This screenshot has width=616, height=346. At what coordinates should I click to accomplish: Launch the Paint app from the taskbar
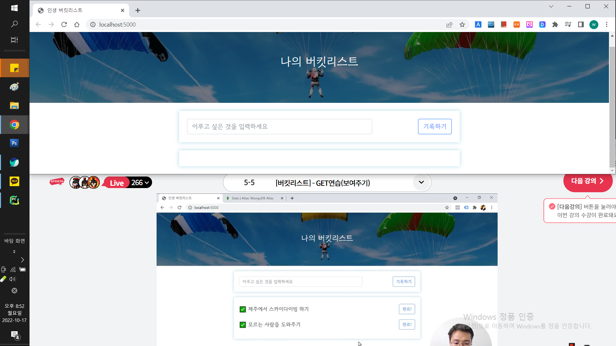click(x=14, y=87)
